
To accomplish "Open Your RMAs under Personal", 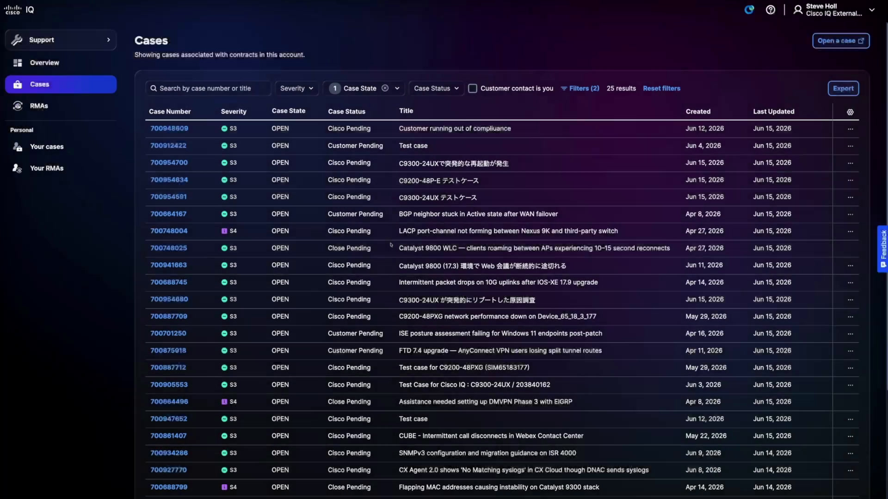I will [61, 168].
